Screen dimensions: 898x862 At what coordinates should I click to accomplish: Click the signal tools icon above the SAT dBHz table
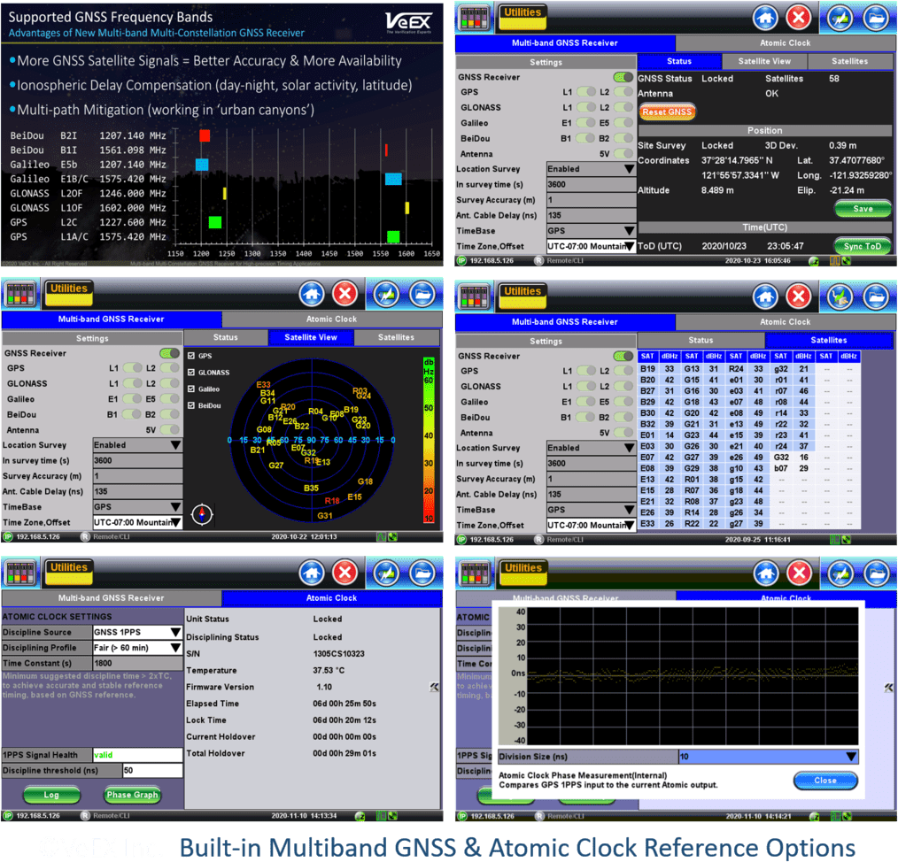coord(839,296)
